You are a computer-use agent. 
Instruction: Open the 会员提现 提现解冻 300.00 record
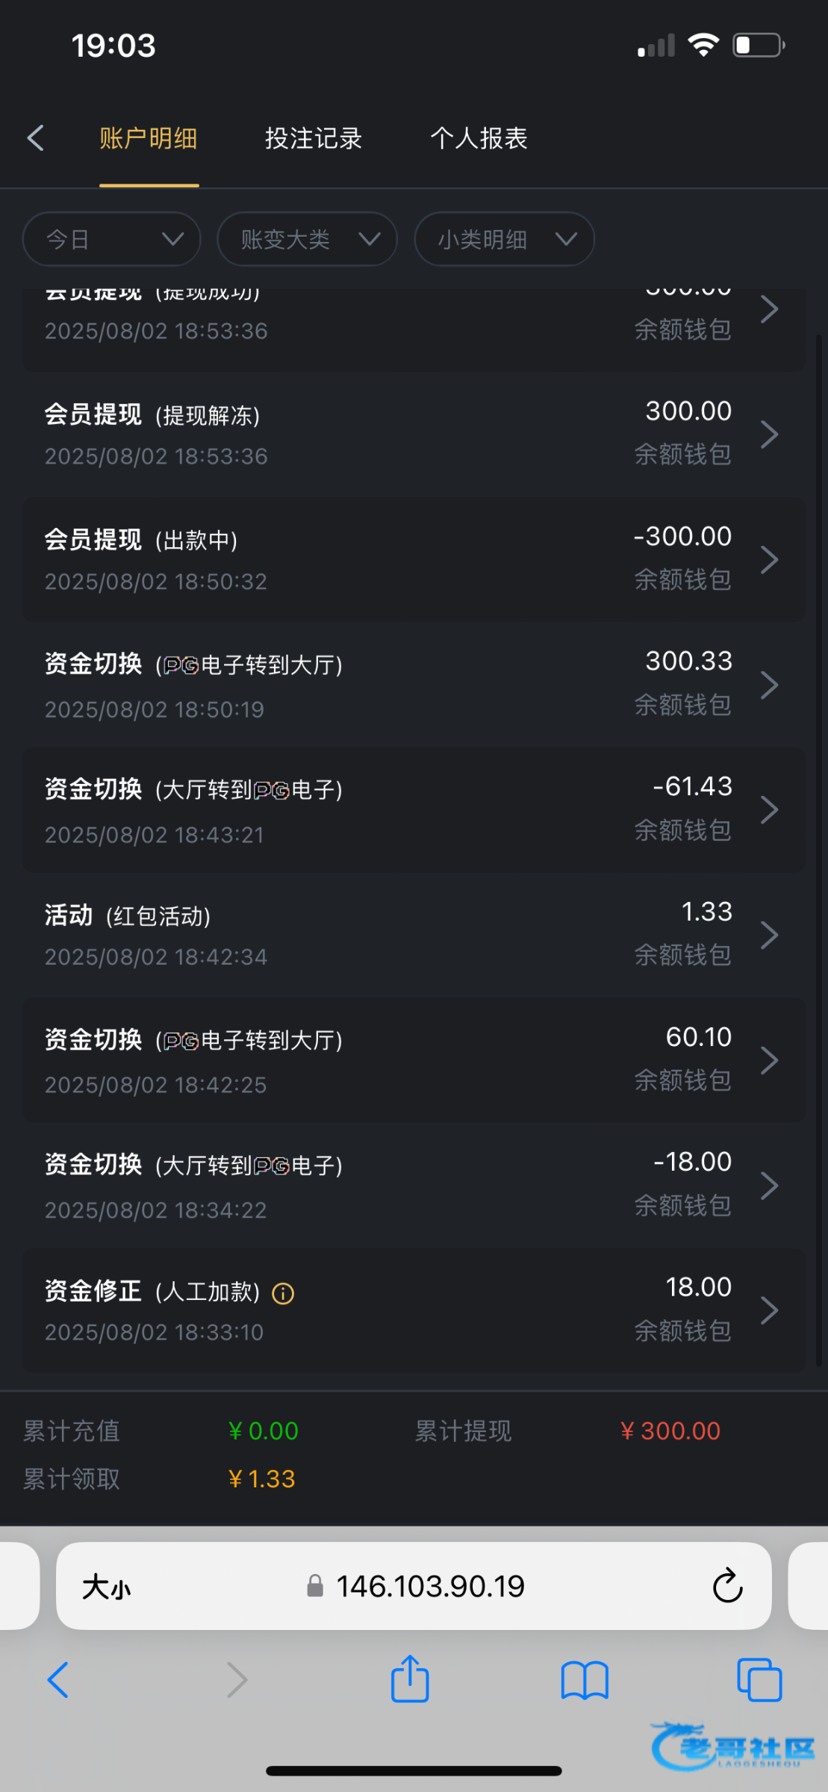414,434
